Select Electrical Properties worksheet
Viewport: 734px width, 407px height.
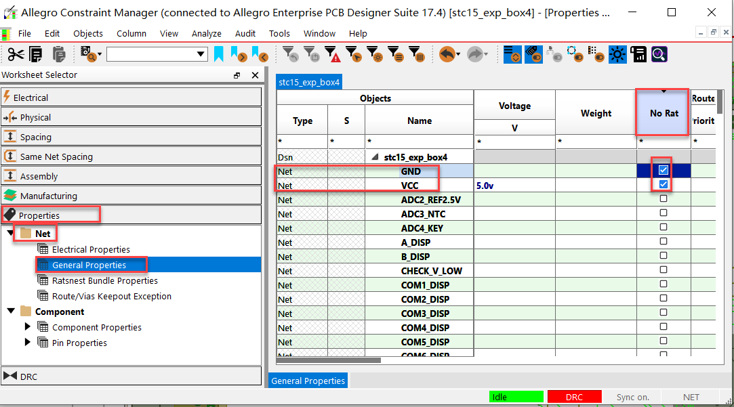91,249
